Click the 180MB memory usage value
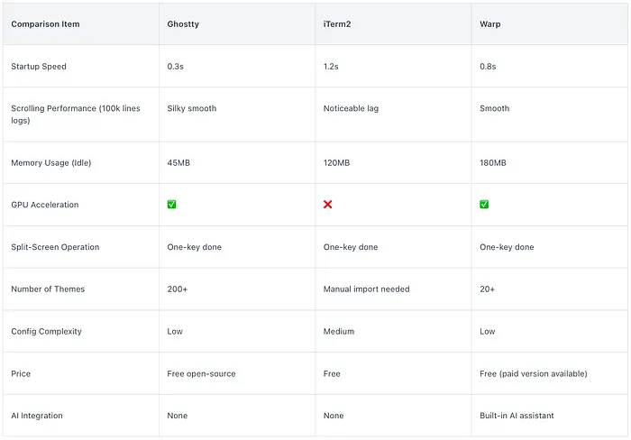The width and height of the screenshot is (631, 440). click(493, 163)
